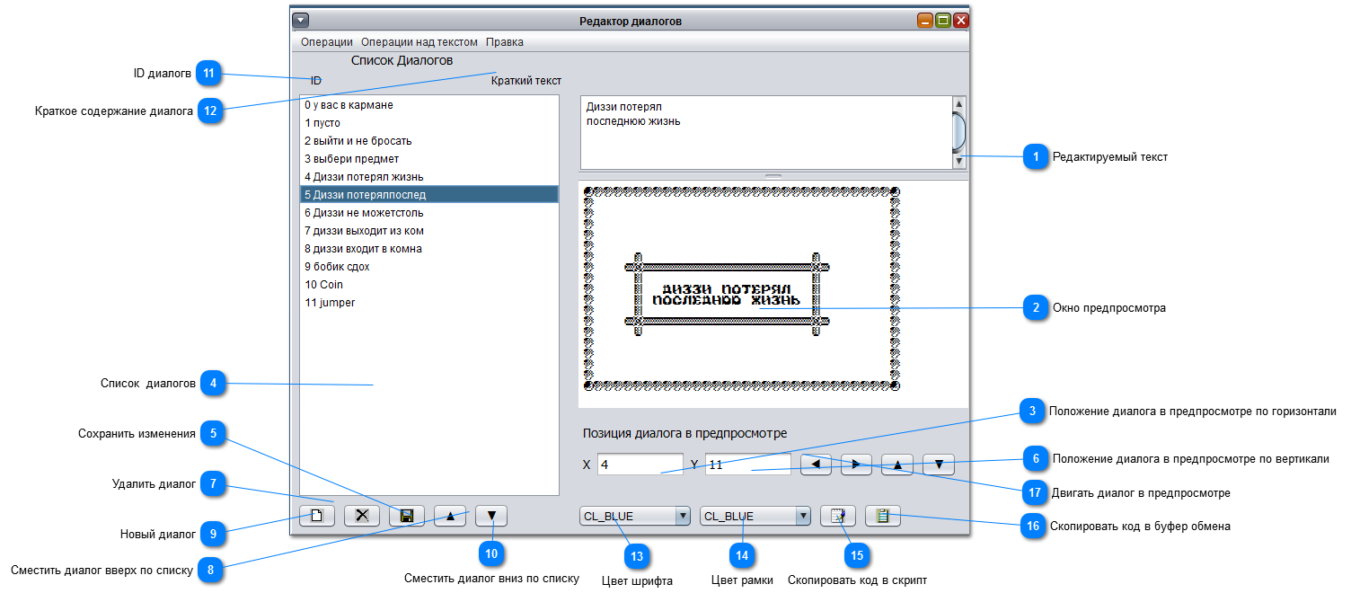Open the frame color CL_BLUE dropdown

(755, 516)
